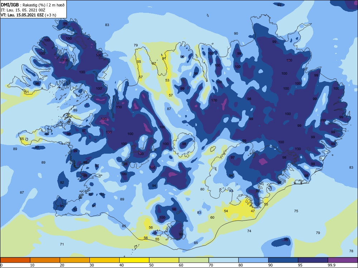This screenshot has width=358, height=268.
Task: Click the 'VT: Lau. 15.05.2021 03Z (+3 h)' line
Action: click(x=28, y=15)
